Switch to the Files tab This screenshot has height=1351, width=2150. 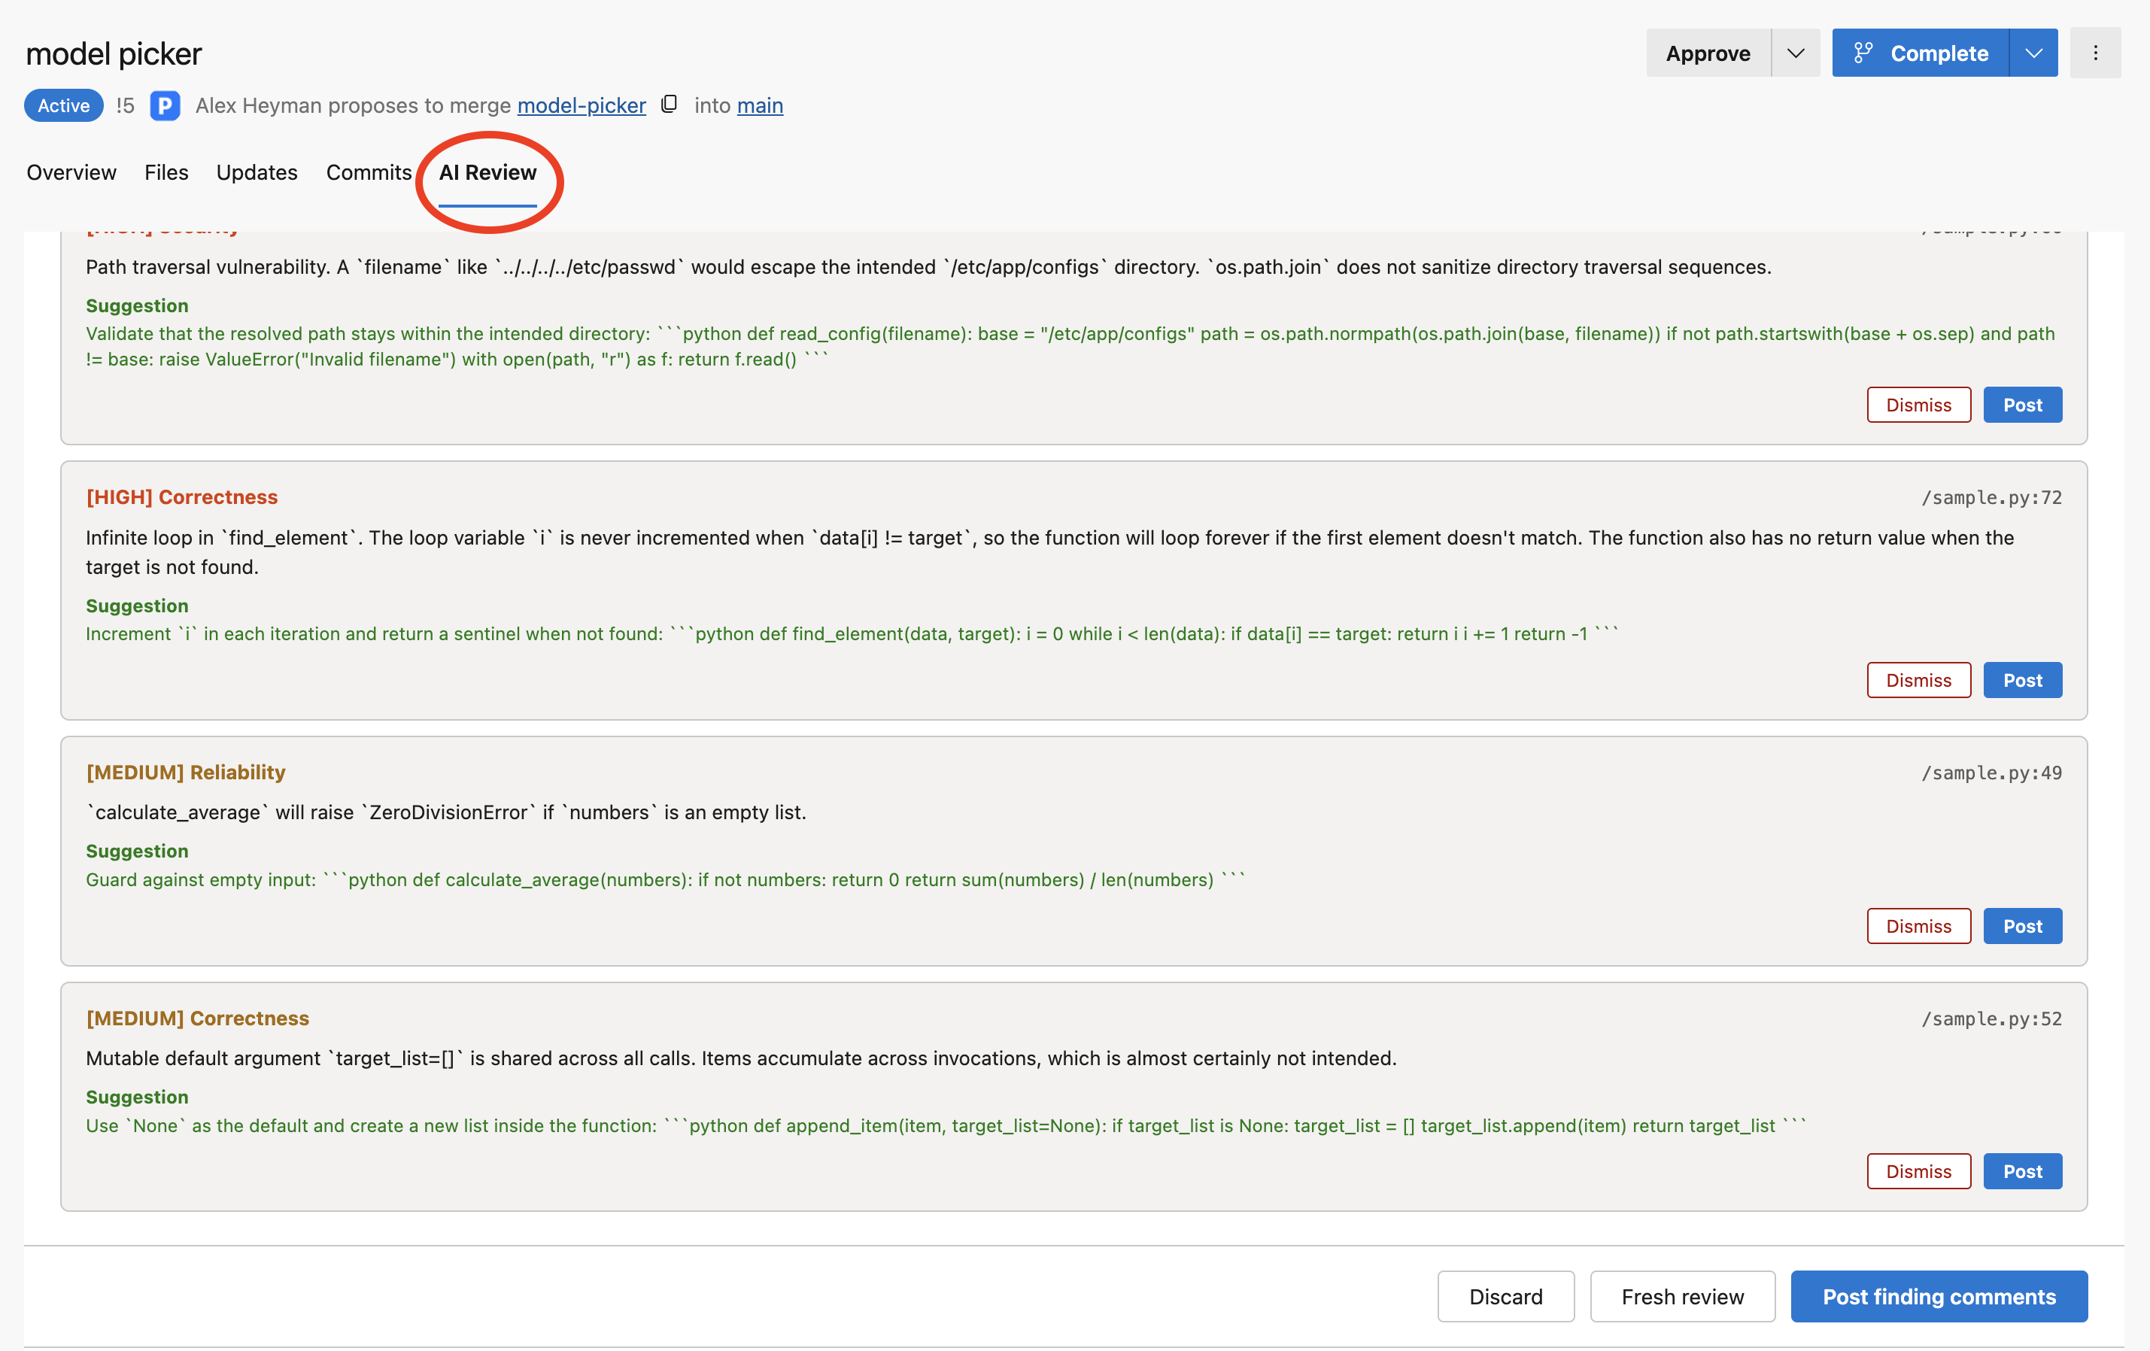166,172
